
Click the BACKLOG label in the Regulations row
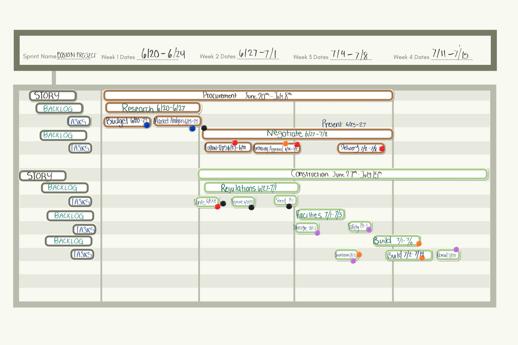pyautogui.click(x=65, y=188)
